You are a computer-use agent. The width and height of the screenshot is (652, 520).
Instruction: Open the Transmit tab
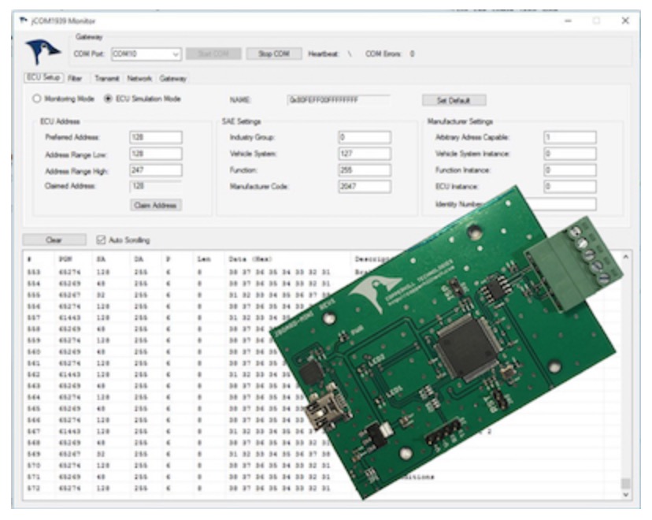click(106, 79)
